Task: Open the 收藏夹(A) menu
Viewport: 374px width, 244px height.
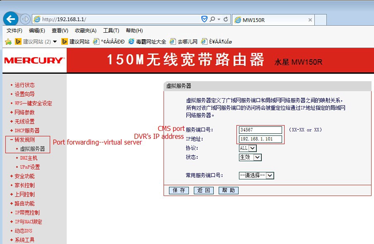Action: coord(86,31)
